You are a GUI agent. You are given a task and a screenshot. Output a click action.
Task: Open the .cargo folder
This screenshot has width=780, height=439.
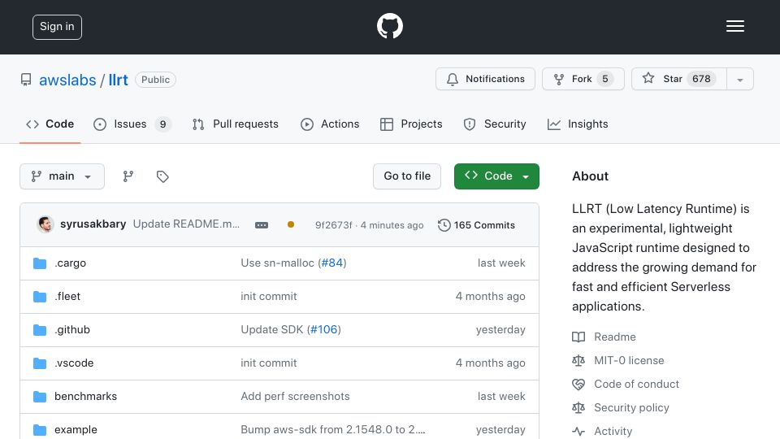coord(70,263)
